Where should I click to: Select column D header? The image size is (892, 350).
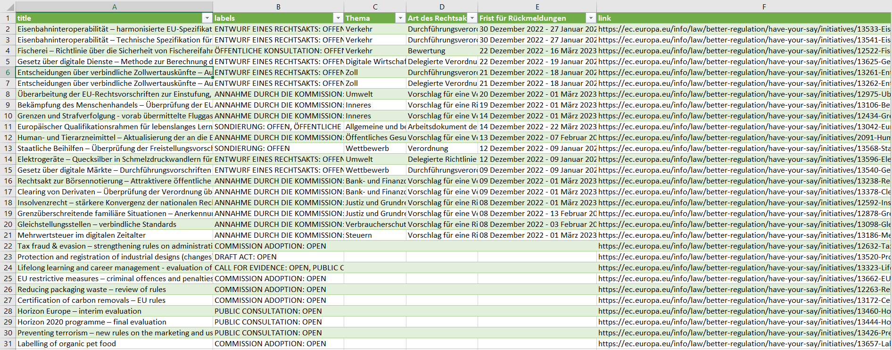pyautogui.click(x=442, y=7)
